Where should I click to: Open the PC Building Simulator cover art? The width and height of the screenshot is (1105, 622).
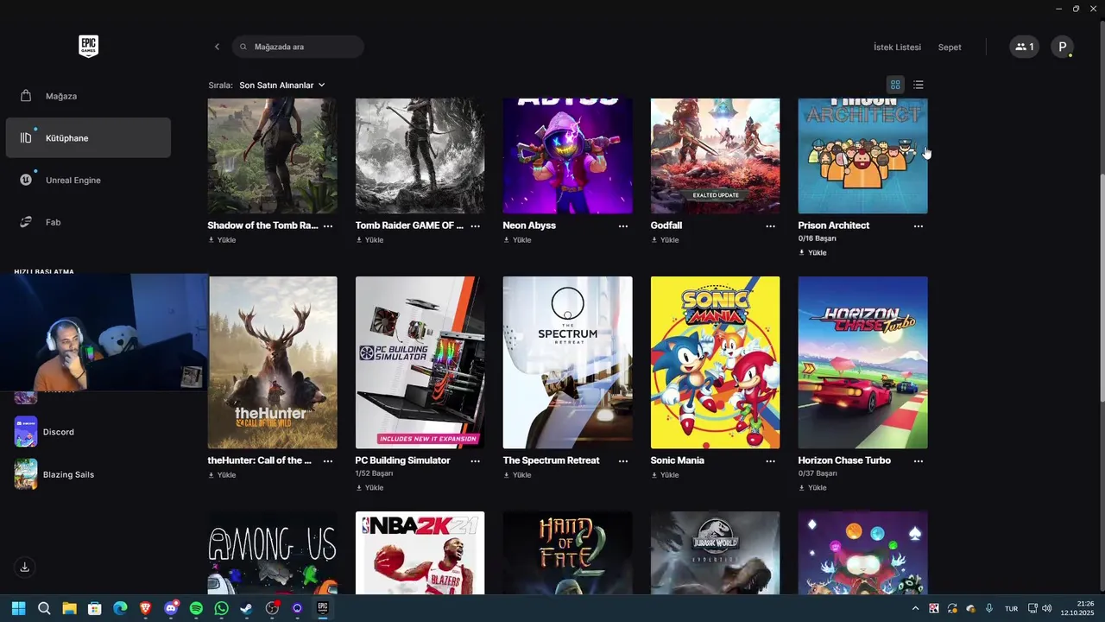click(420, 363)
